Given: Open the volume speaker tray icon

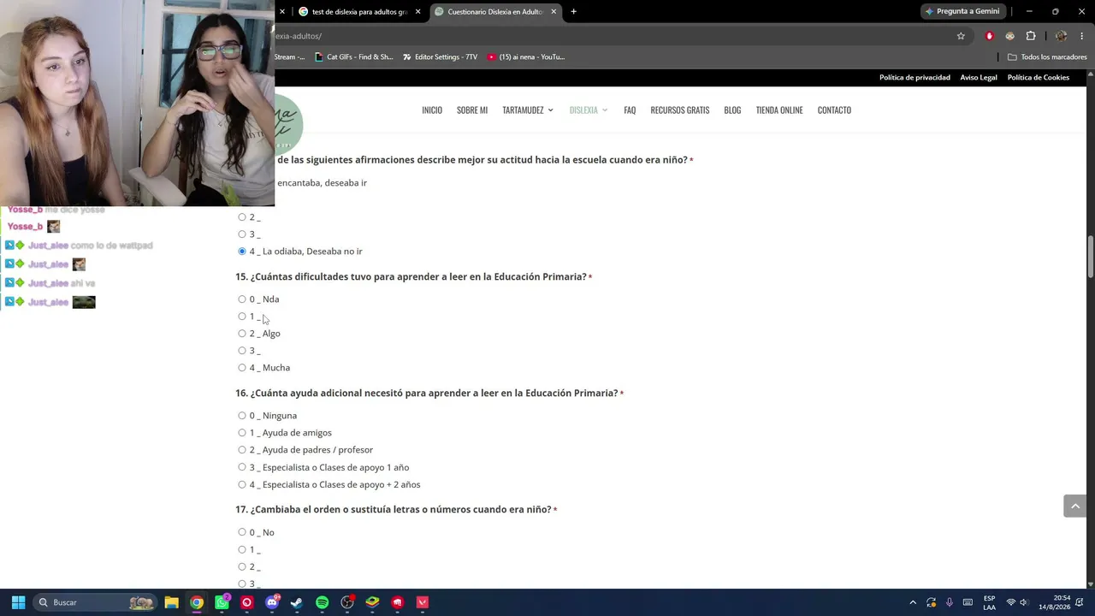Looking at the screenshot, I should click(x=1024, y=602).
